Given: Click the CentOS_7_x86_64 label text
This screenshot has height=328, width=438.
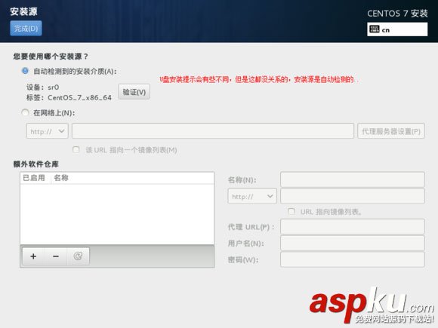Looking at the screenshot, I should [79, 97].
